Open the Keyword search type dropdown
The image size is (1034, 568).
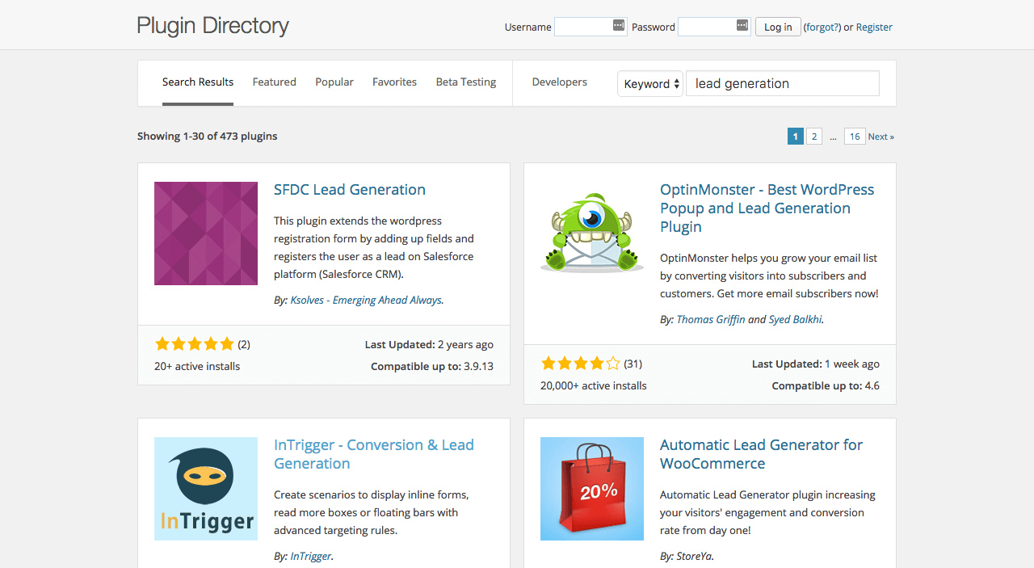pos(650,84)
